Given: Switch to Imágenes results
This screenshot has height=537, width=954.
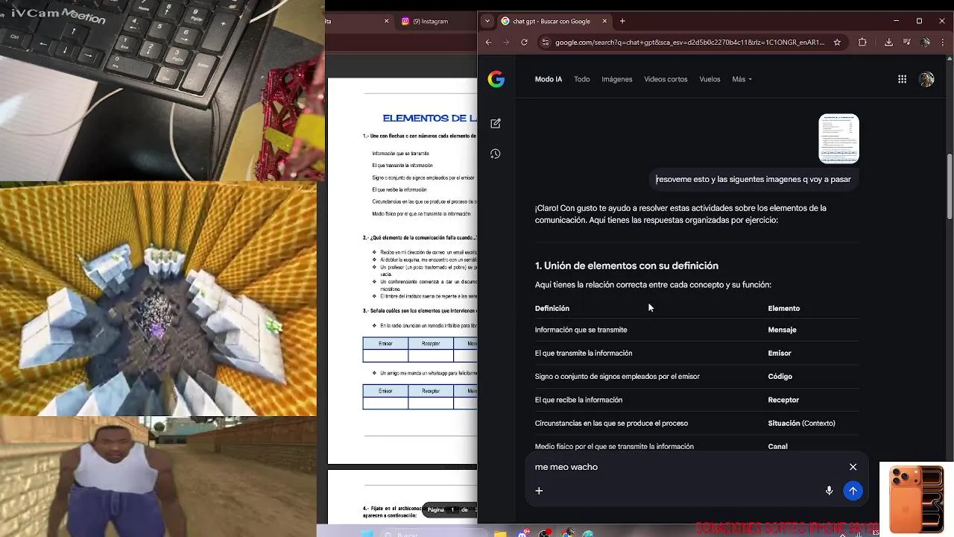Looking at the screenshot, I should [x=616, y=79].
